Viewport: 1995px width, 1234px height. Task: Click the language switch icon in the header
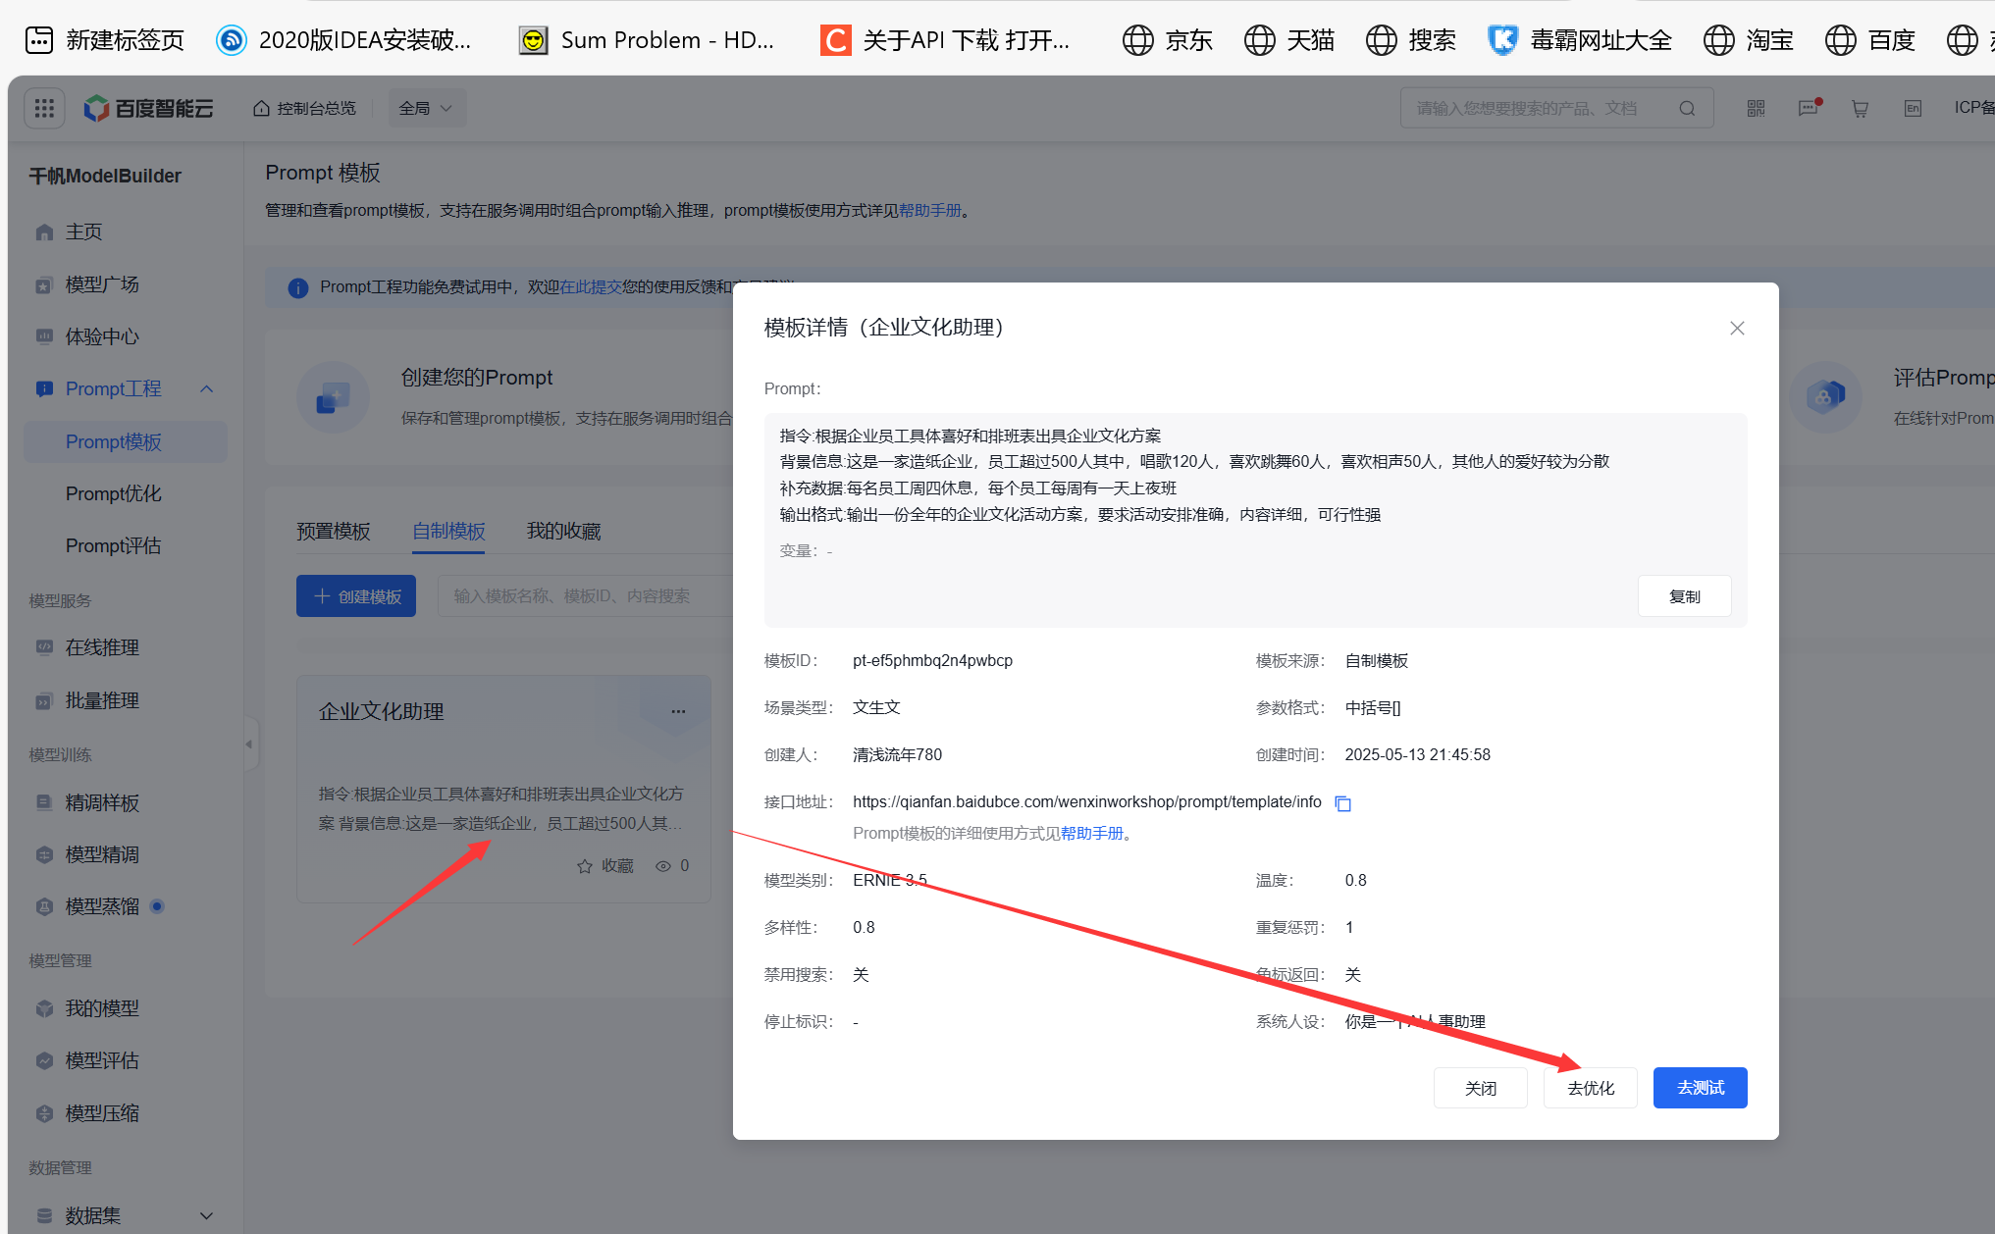pos(1913,108)
